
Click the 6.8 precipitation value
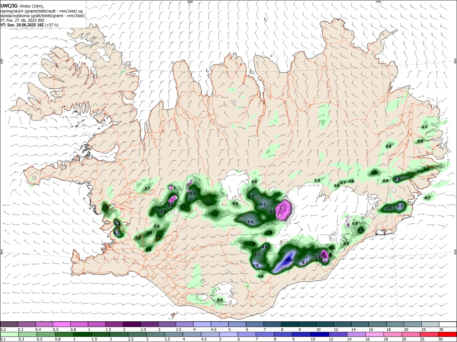pos(256,265)
